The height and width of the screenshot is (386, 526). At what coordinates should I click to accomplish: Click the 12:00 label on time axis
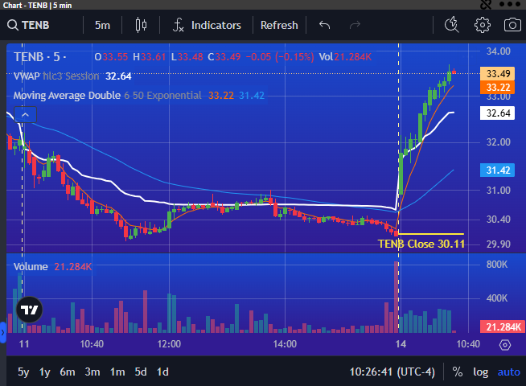pos(169,344)
